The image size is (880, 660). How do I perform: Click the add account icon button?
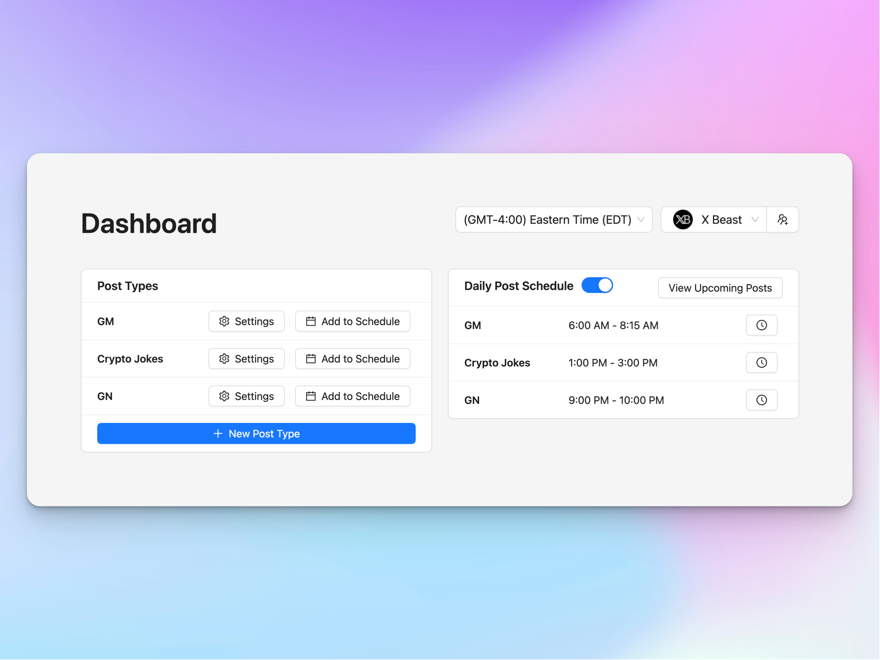pyautogui.click(x=782, y=219)
